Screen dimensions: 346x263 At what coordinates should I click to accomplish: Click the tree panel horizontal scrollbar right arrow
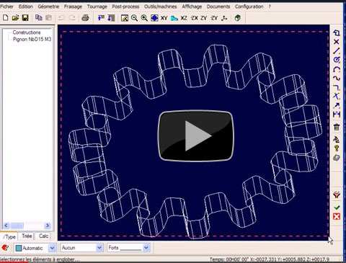pos(48,226)
